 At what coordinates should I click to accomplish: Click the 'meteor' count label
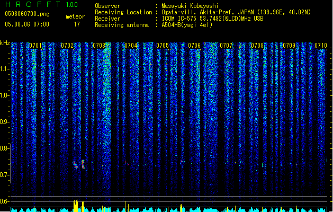coord(75,16)
